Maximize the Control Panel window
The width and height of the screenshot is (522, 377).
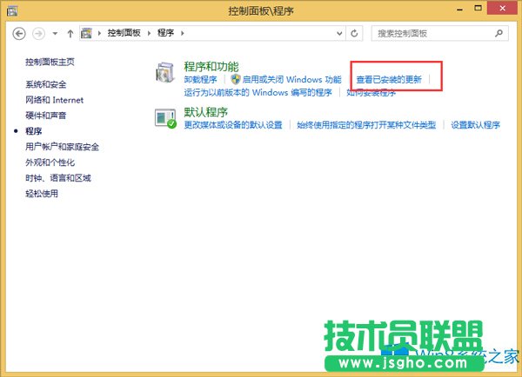pyautogui.click(x=478, y=9)
